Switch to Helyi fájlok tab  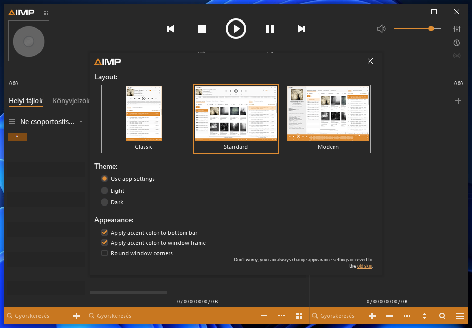click(x=26, y=101)
